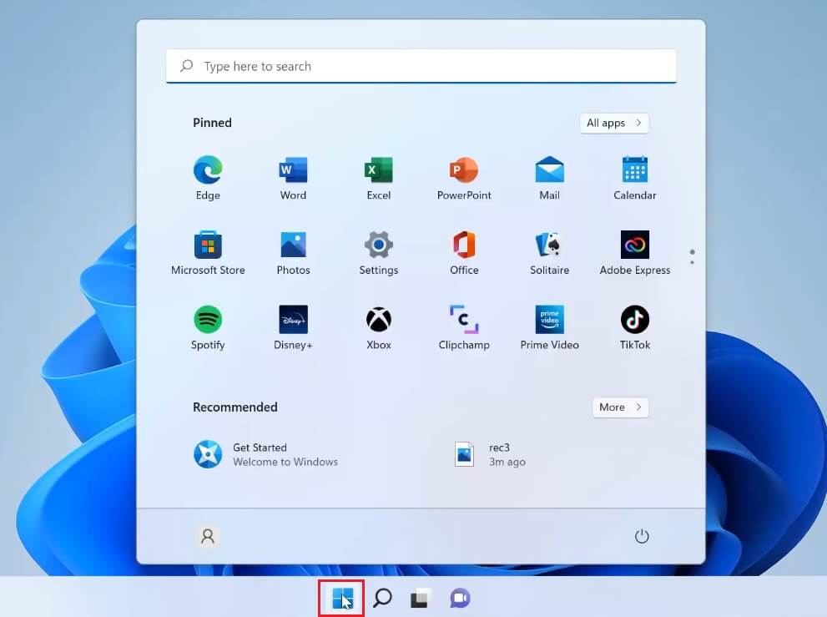Expand the All apps list
827x617 pixels.
click(614, 123)
